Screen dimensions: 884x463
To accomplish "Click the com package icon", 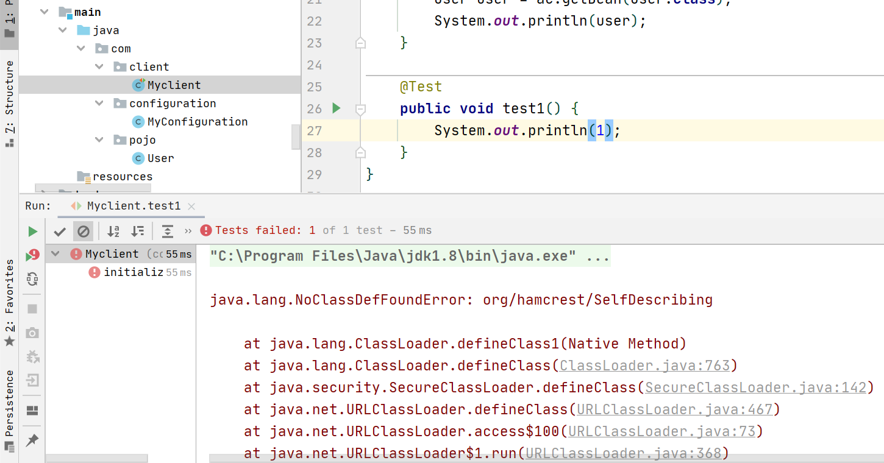I will coord(102,49).
